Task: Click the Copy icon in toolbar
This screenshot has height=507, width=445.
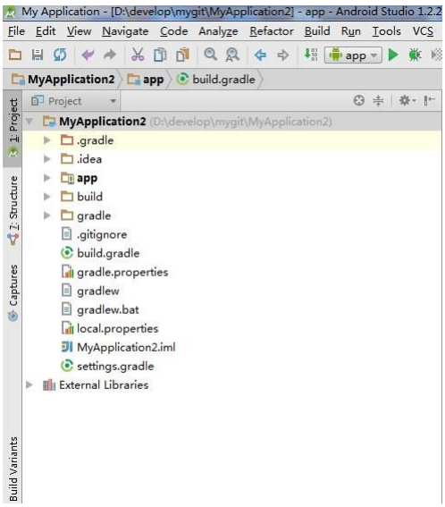Action: click(160, 55)
